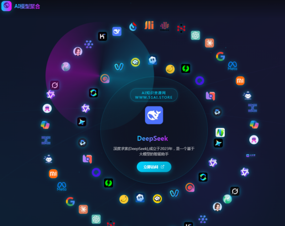285x226 pixels.
Task: Click the AI模型聚合 site title
Action: [x=27, y=6]
